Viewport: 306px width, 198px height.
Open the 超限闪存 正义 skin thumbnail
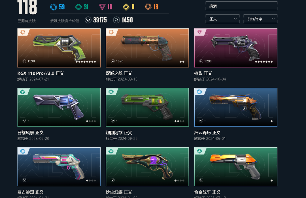point(147,107)
